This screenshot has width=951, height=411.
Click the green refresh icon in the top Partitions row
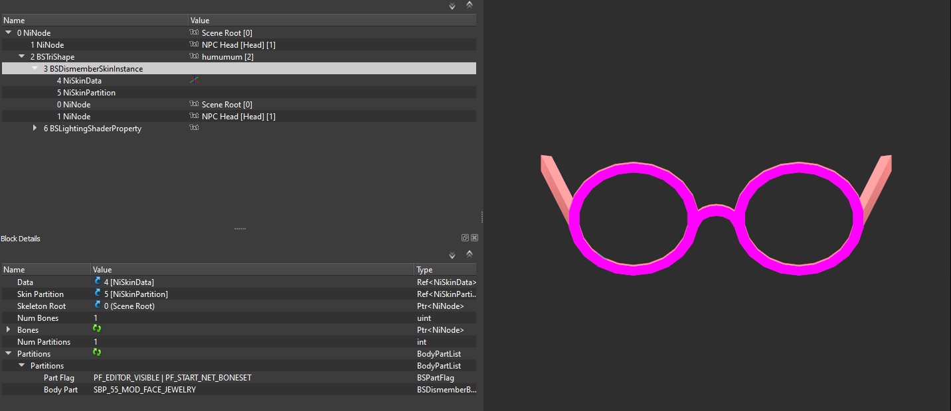97,353
